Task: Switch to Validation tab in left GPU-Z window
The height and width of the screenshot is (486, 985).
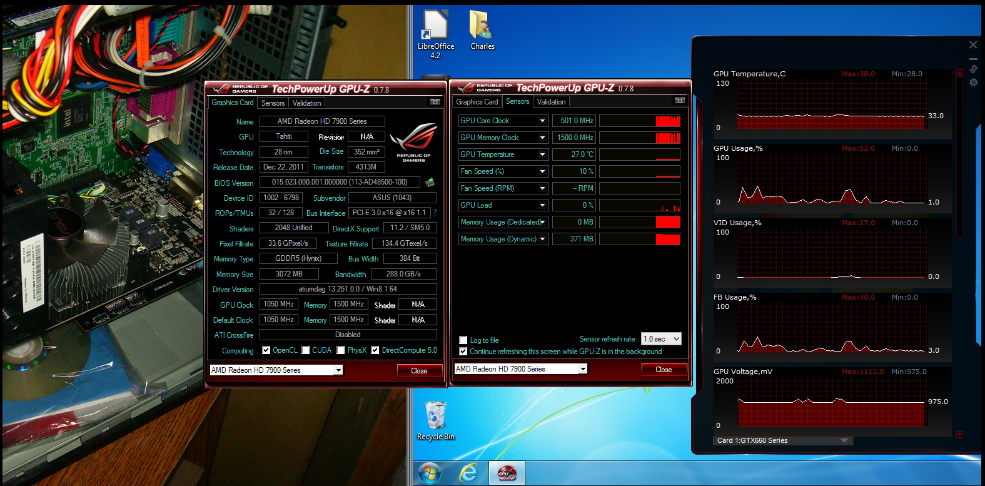Action: tap(307, 103)
